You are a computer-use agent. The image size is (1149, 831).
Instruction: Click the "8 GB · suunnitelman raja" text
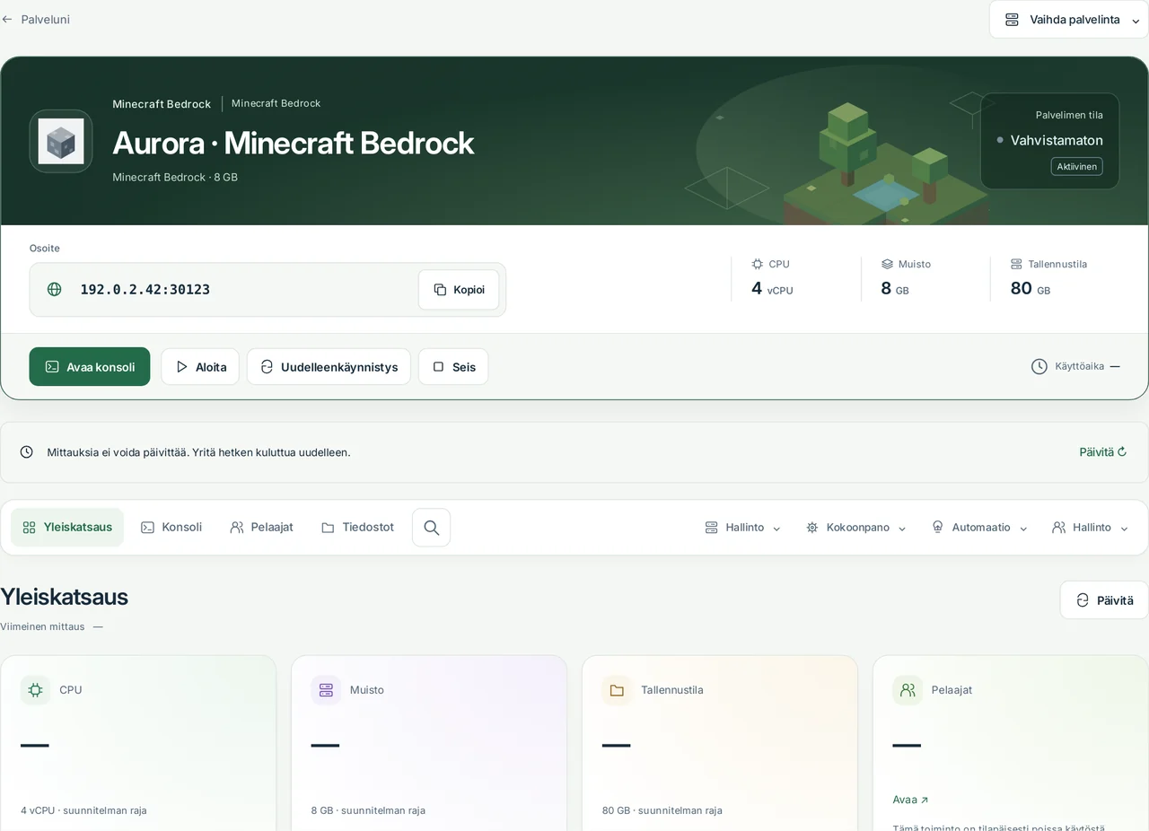coord(368,810)
